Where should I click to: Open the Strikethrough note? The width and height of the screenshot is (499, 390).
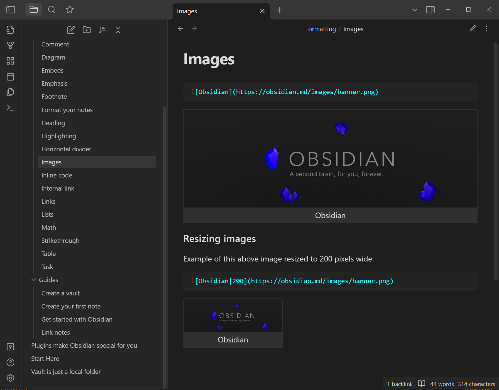pyautogui.click(x=97, y=241)
